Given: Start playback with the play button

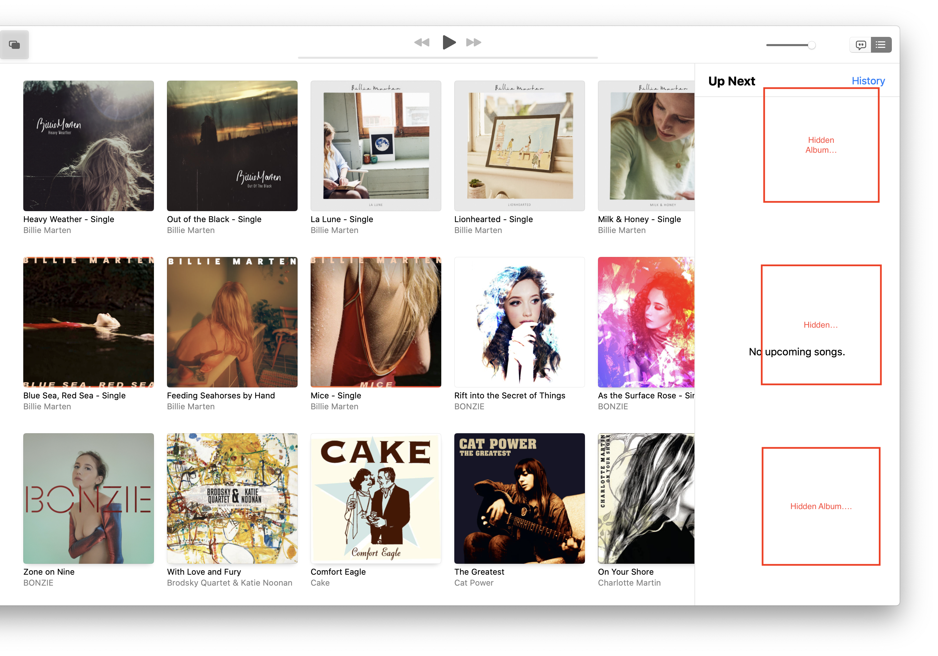Looking at the screenshot, I should coord(449,42).
